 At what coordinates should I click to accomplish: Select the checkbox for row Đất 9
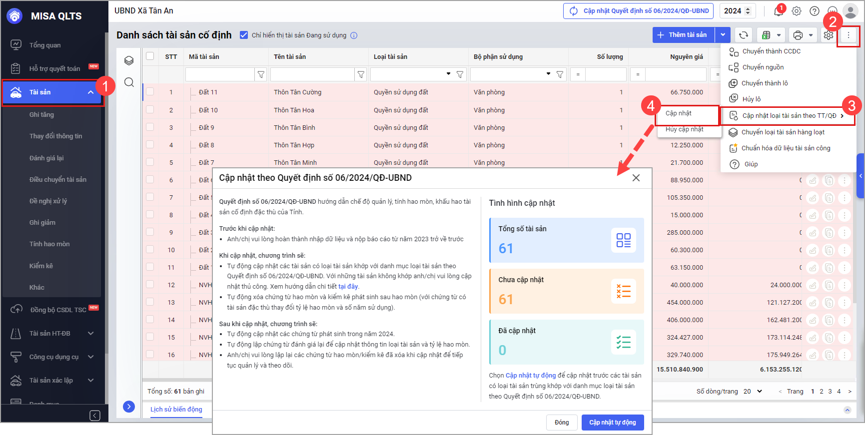[x=150, y=127]
